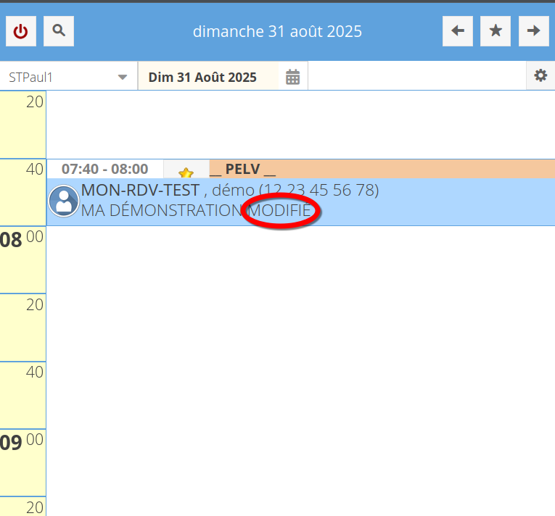The height and width of the screenshot is (516, 555).
Task: Click the patient avatar on the appointment
Action: (64, 201)
